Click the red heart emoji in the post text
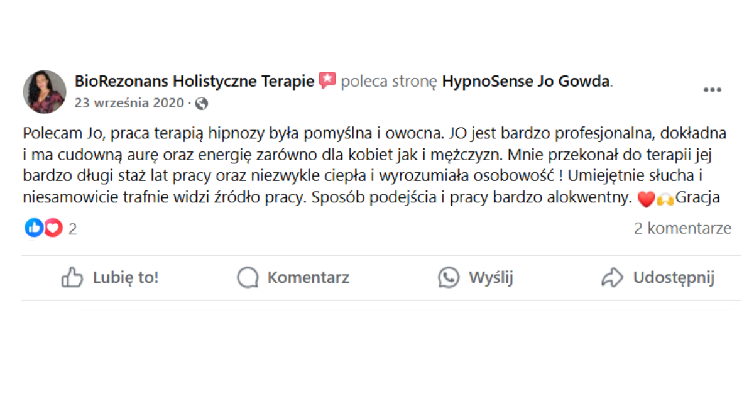 point(645,200)
